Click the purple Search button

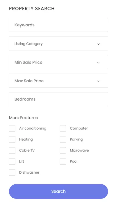coord(58,191)
